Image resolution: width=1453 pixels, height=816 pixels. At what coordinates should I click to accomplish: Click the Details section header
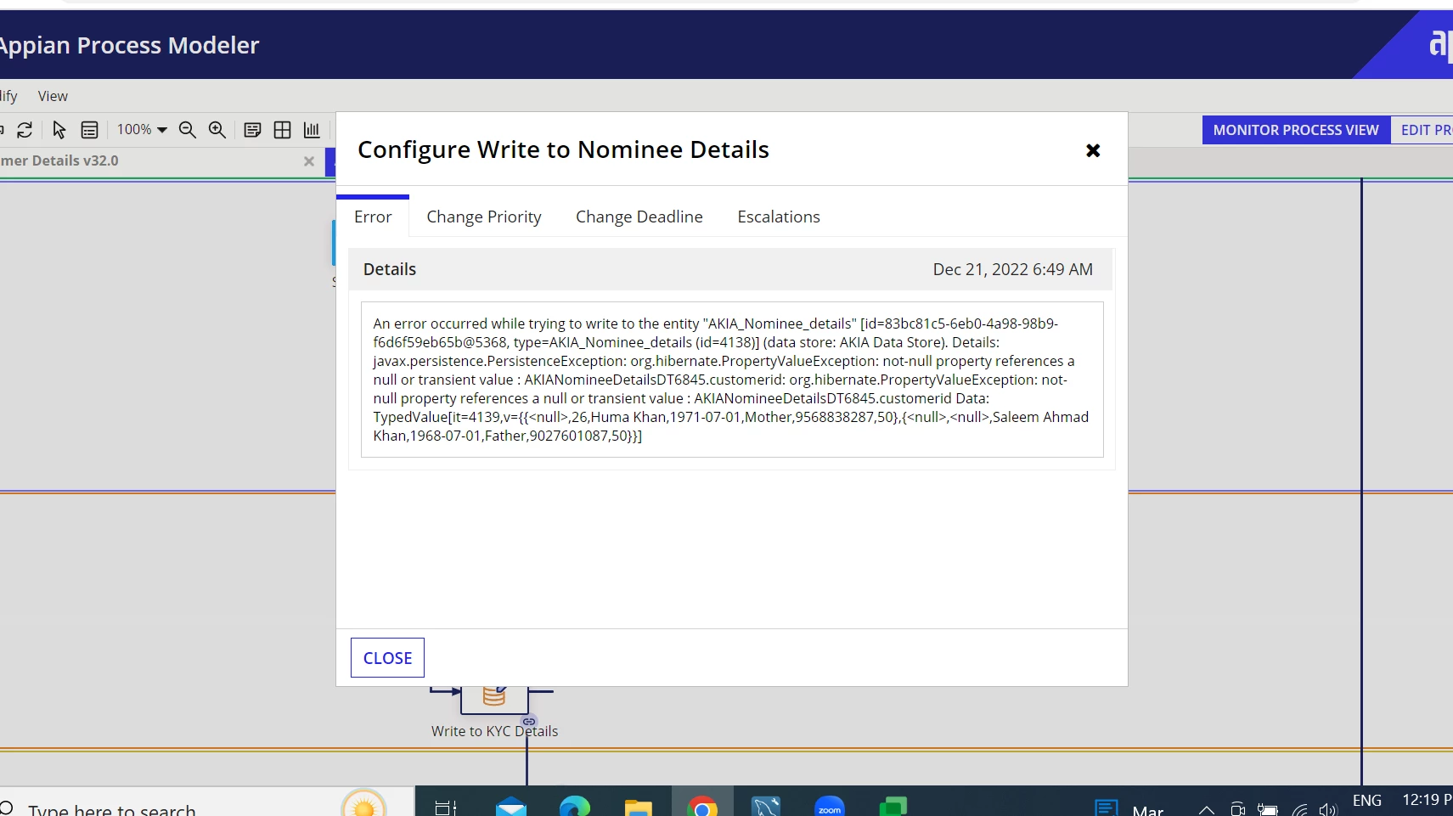coord(730,269)
